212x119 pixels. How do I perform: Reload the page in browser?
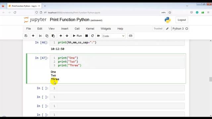pos(15,13)
